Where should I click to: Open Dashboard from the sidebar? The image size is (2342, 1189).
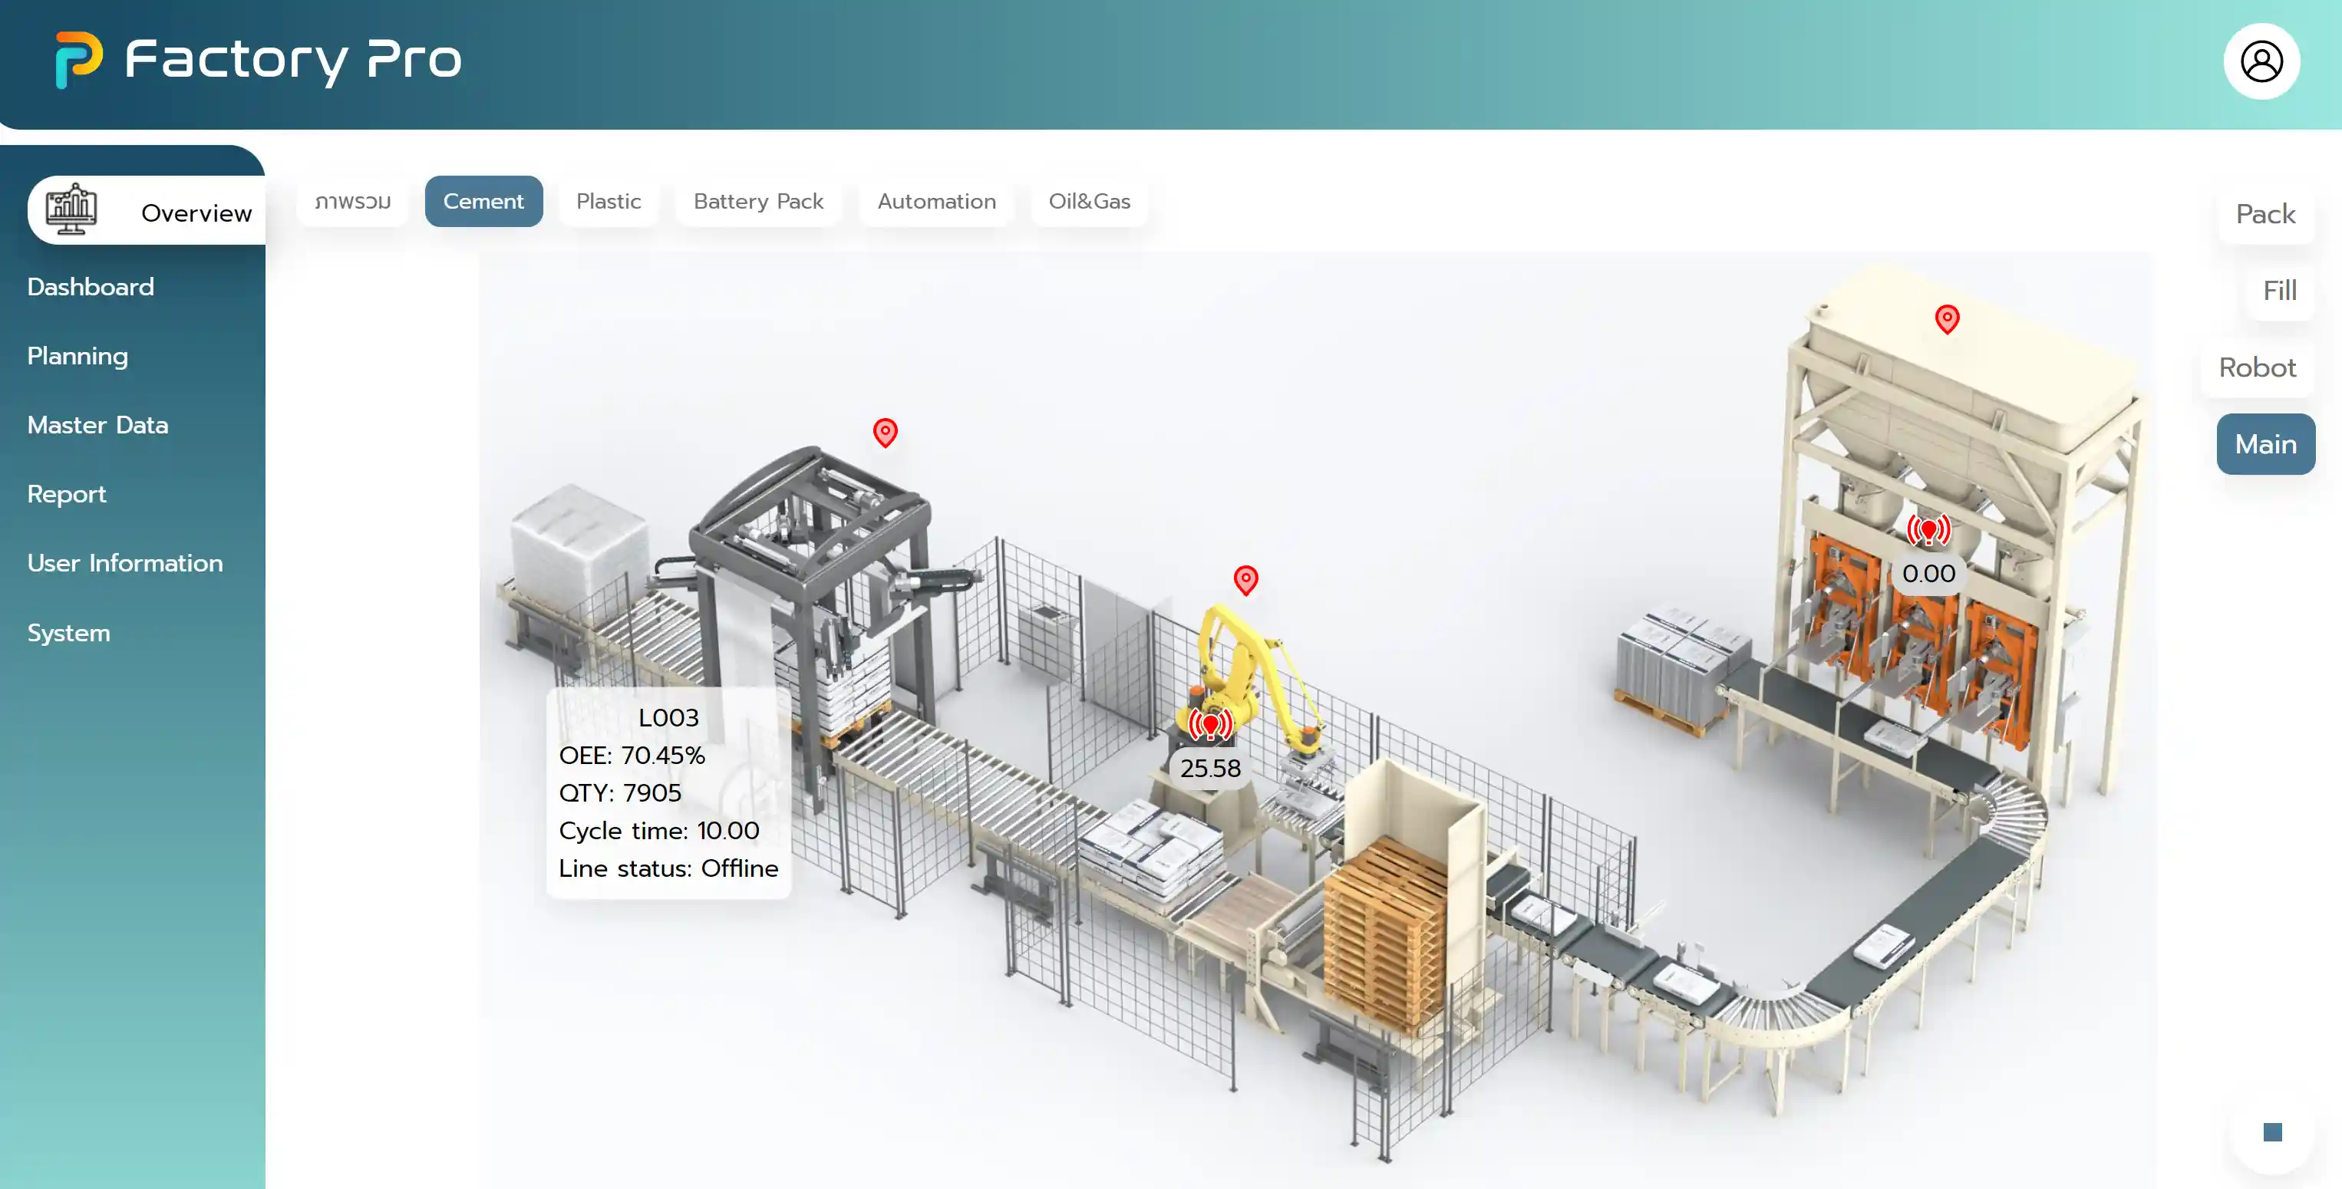[91, 286]
